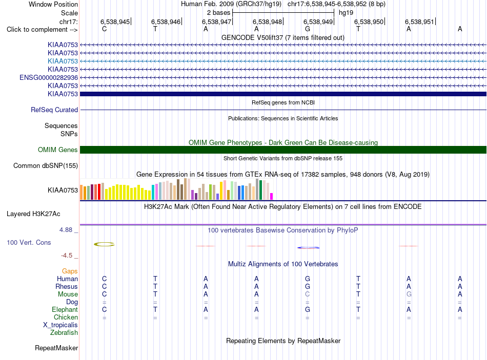This screenshot has width=487, height=360.
Task: Select the Zebrafish species label
Action: 64,332
